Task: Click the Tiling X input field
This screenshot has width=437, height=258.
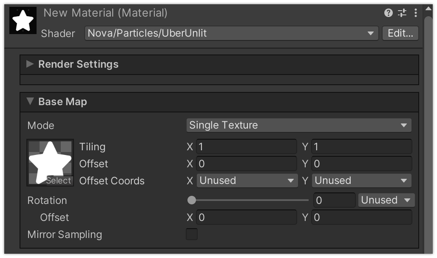Action: (x=246, y=147)
